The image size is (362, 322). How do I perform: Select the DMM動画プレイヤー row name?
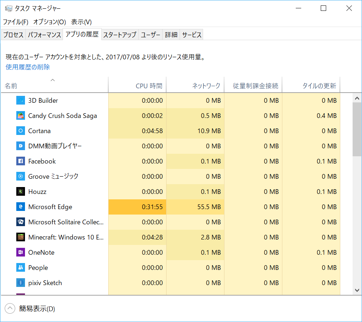[55, 146]
